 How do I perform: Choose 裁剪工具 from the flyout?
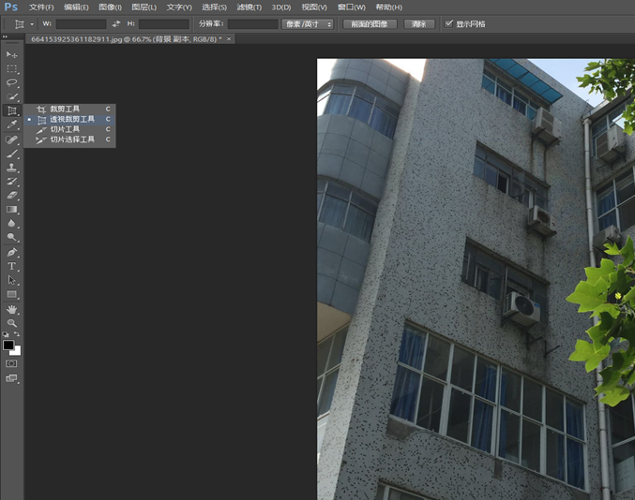click(65, 109)
